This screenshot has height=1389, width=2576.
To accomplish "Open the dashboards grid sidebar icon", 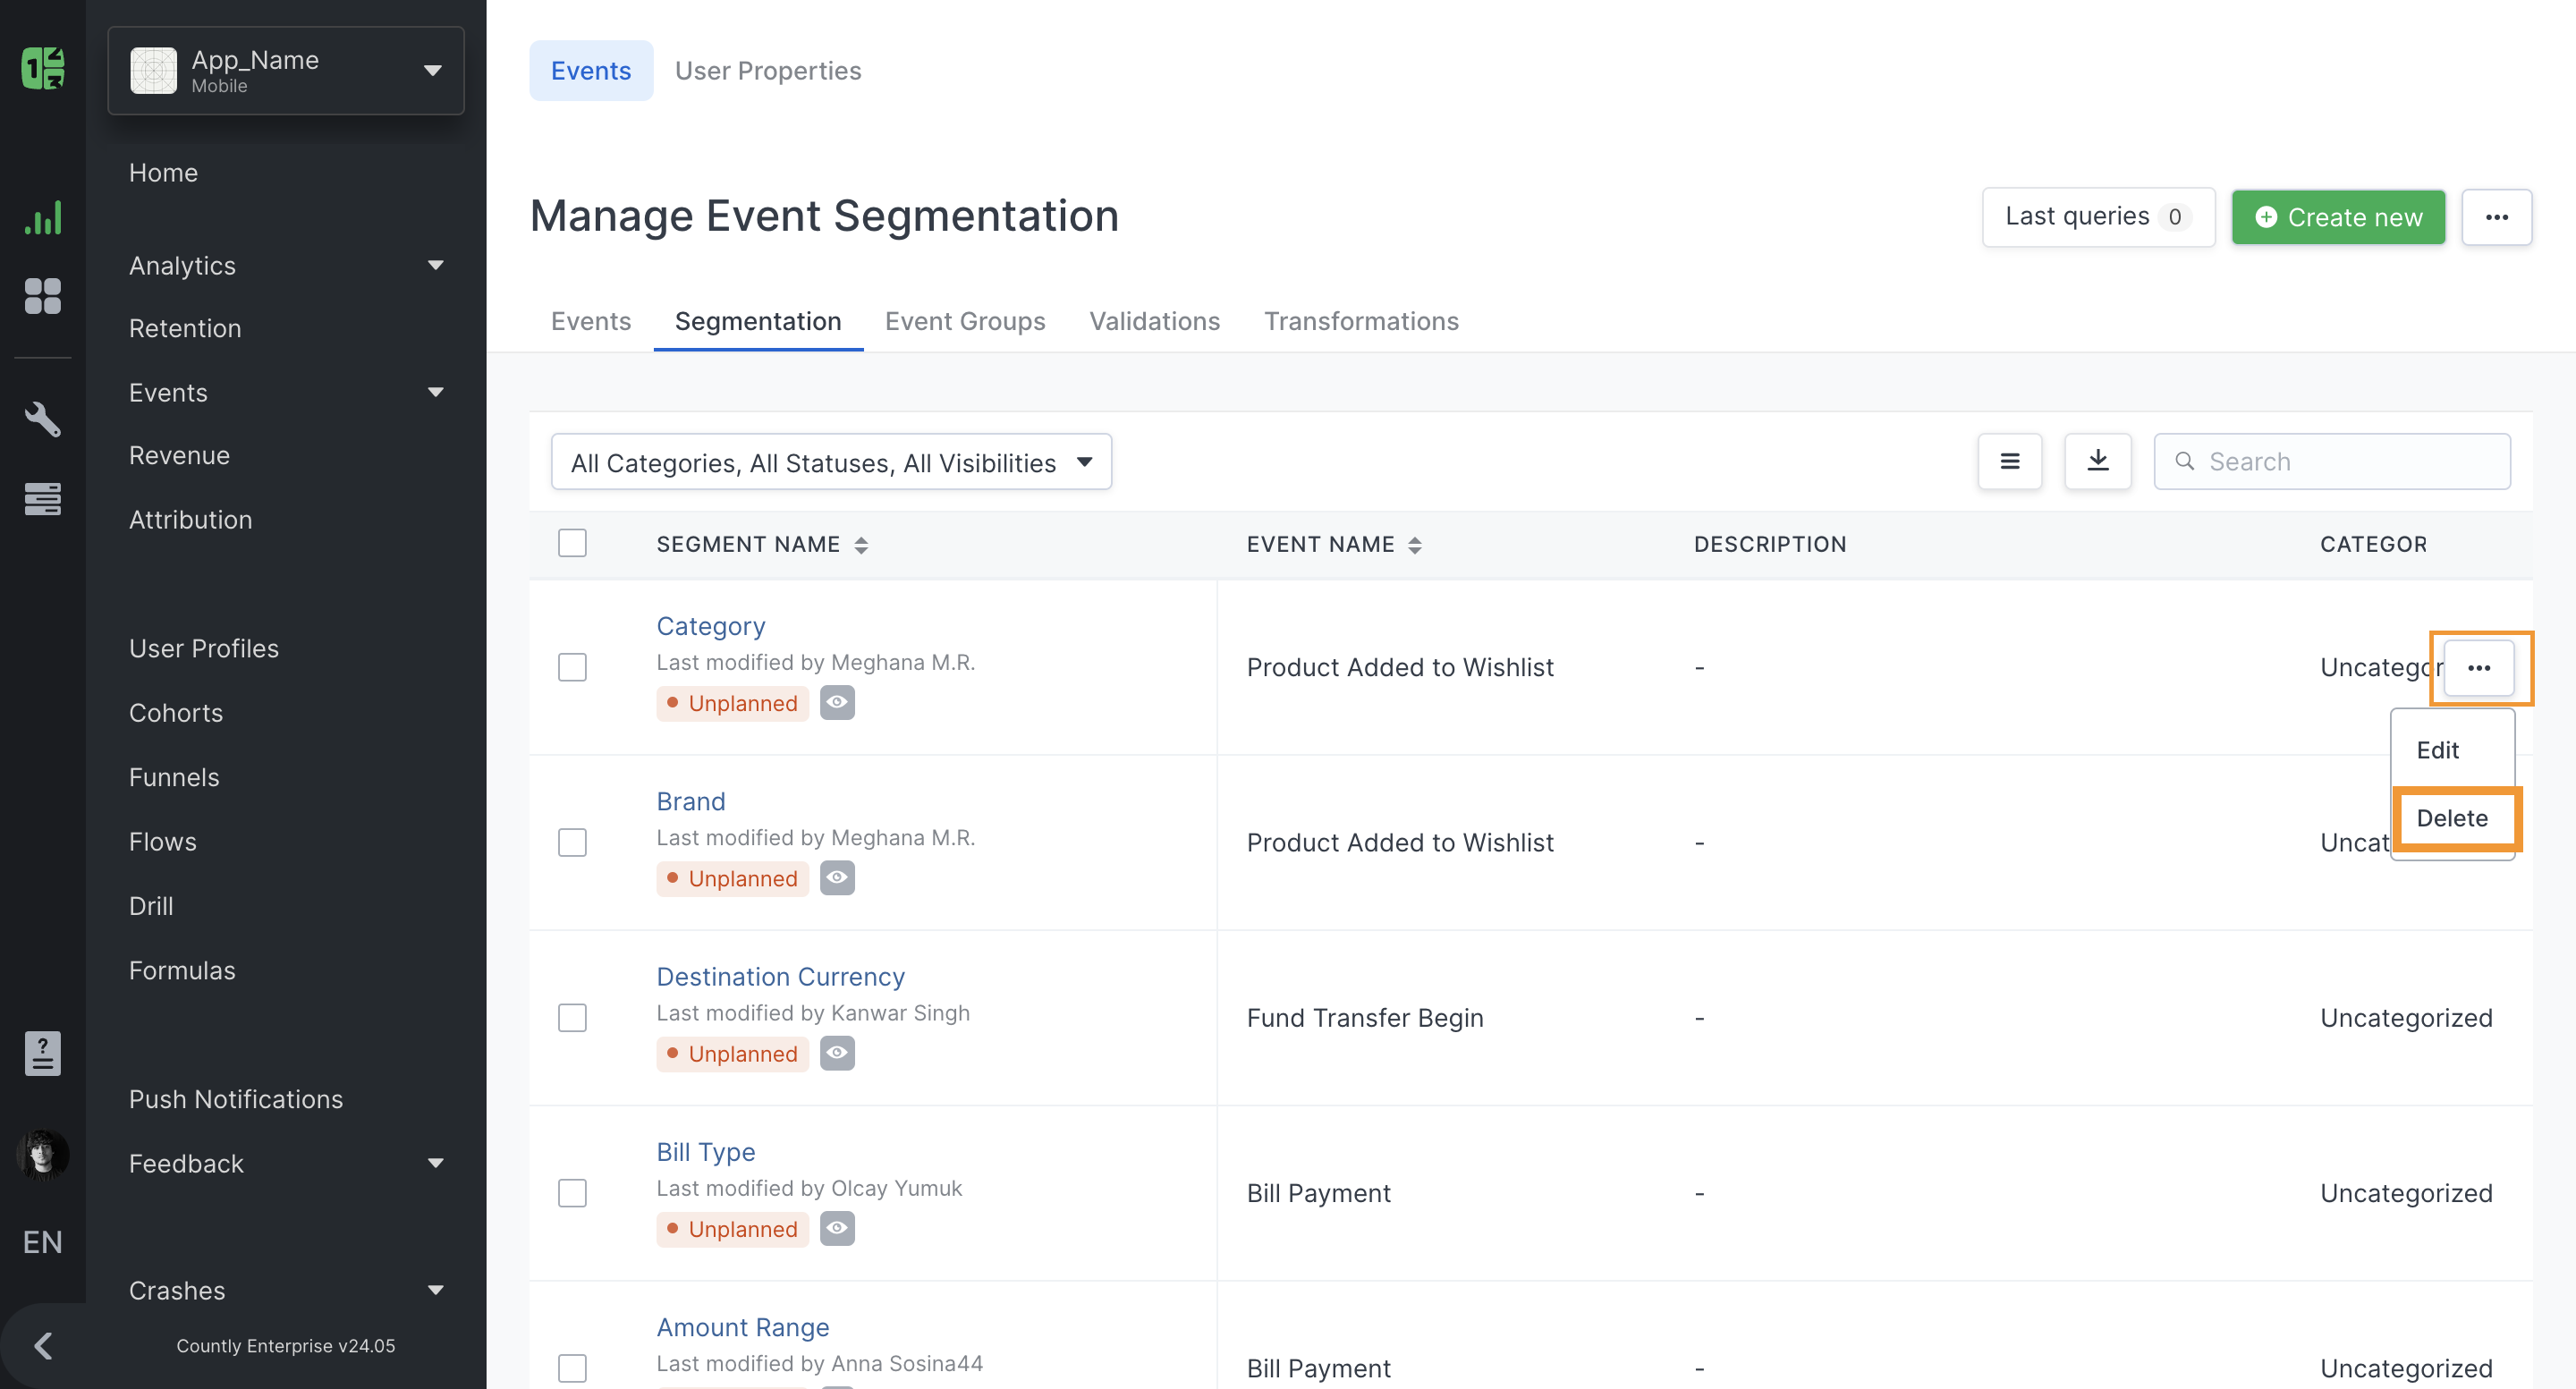I will pyautogui.click(x=43, y=296).
